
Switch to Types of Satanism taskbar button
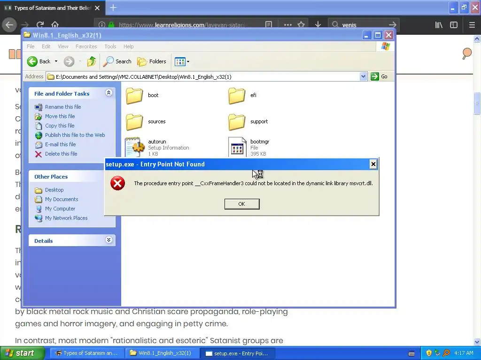[x=86, y=353]
